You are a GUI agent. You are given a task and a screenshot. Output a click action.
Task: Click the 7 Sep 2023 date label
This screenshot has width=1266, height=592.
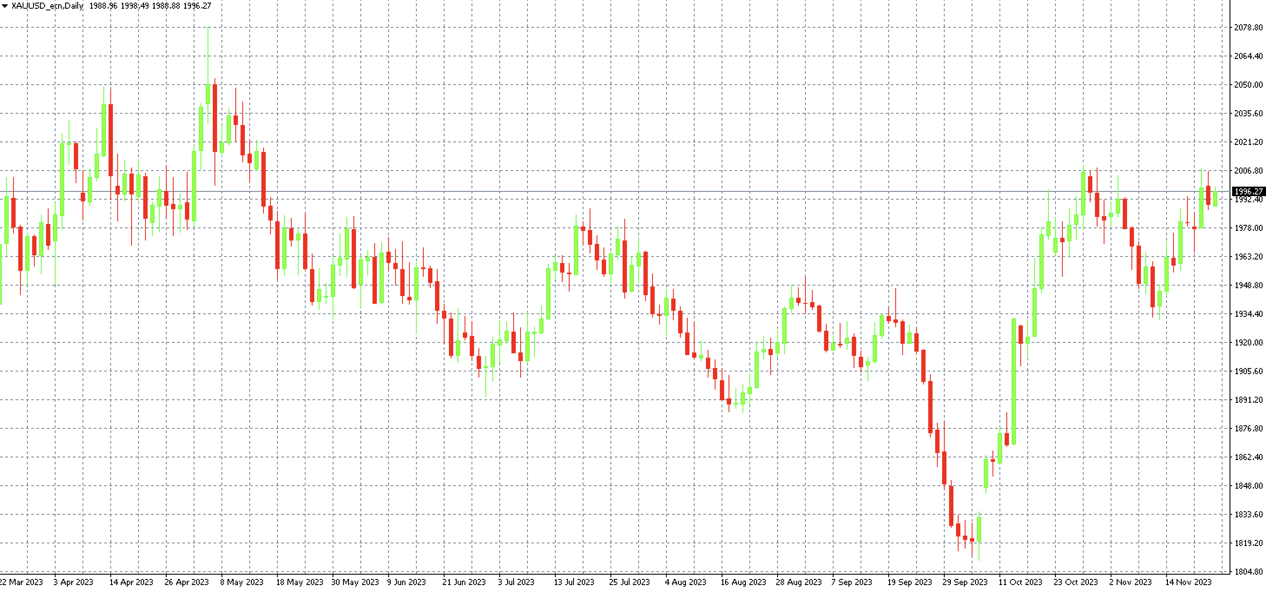pyautogui.click(x=852, y=582)
